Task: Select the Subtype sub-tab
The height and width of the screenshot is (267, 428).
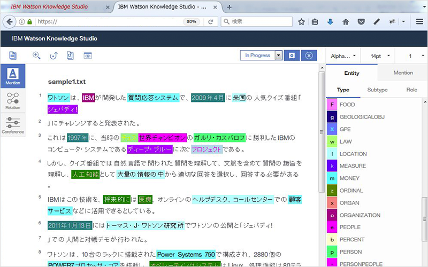Action: (x=377, y=90)
